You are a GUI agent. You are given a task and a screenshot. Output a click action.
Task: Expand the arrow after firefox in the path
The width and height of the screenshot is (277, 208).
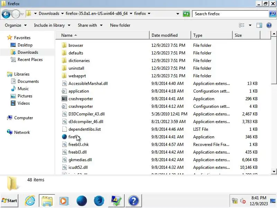(149, 14)
